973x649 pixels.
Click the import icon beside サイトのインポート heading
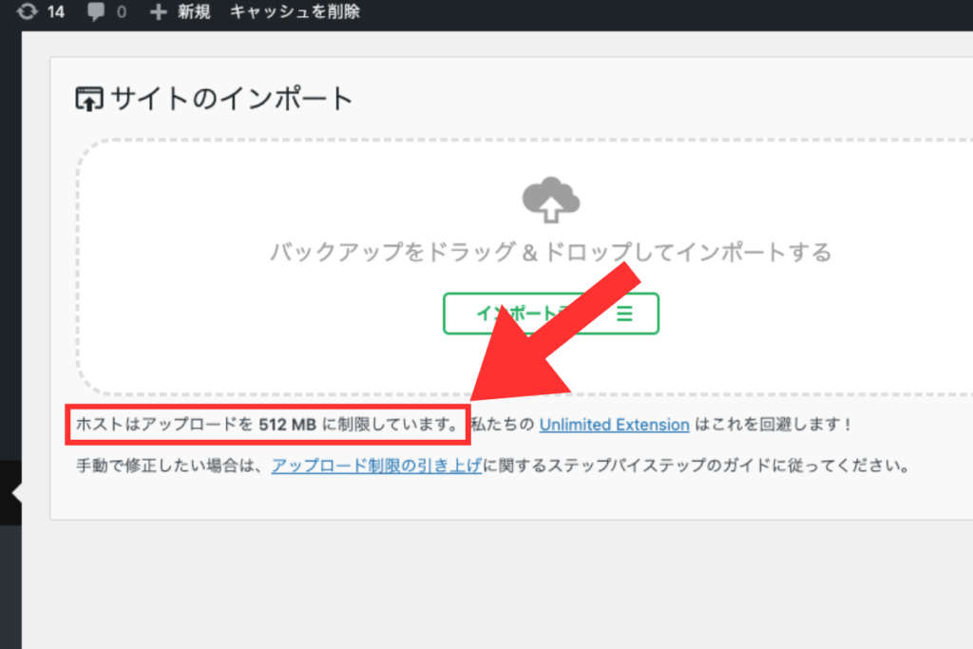pos(87,99)
